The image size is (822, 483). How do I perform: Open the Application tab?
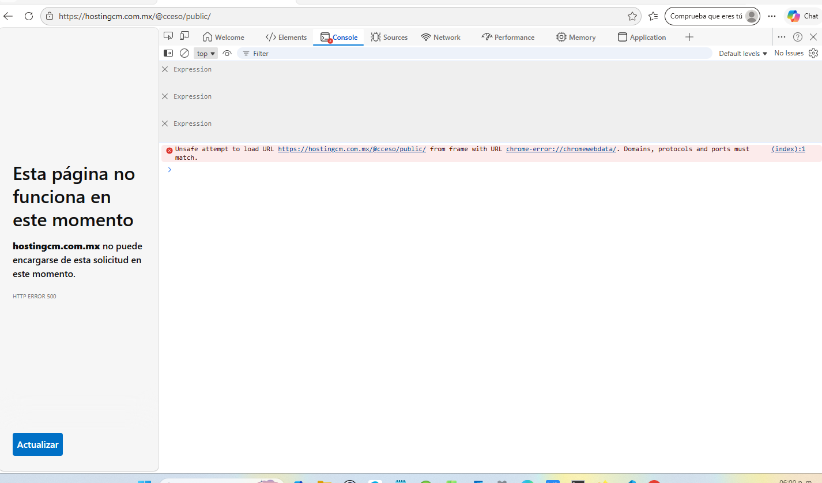[642, 37]
